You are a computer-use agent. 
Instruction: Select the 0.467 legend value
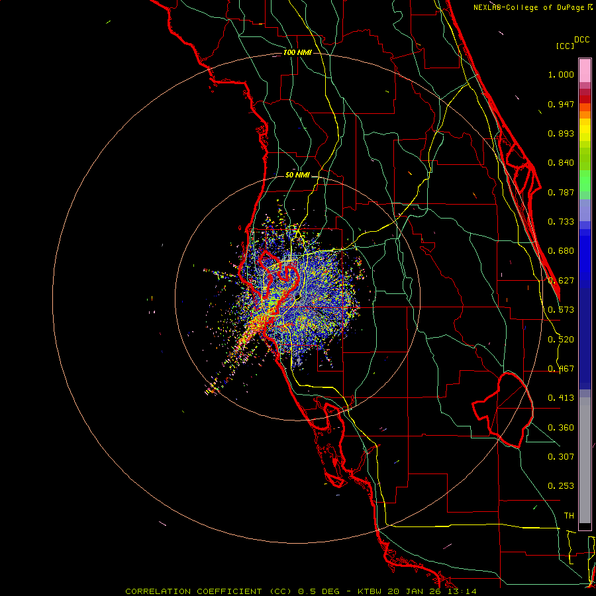(x=561, y=369)
